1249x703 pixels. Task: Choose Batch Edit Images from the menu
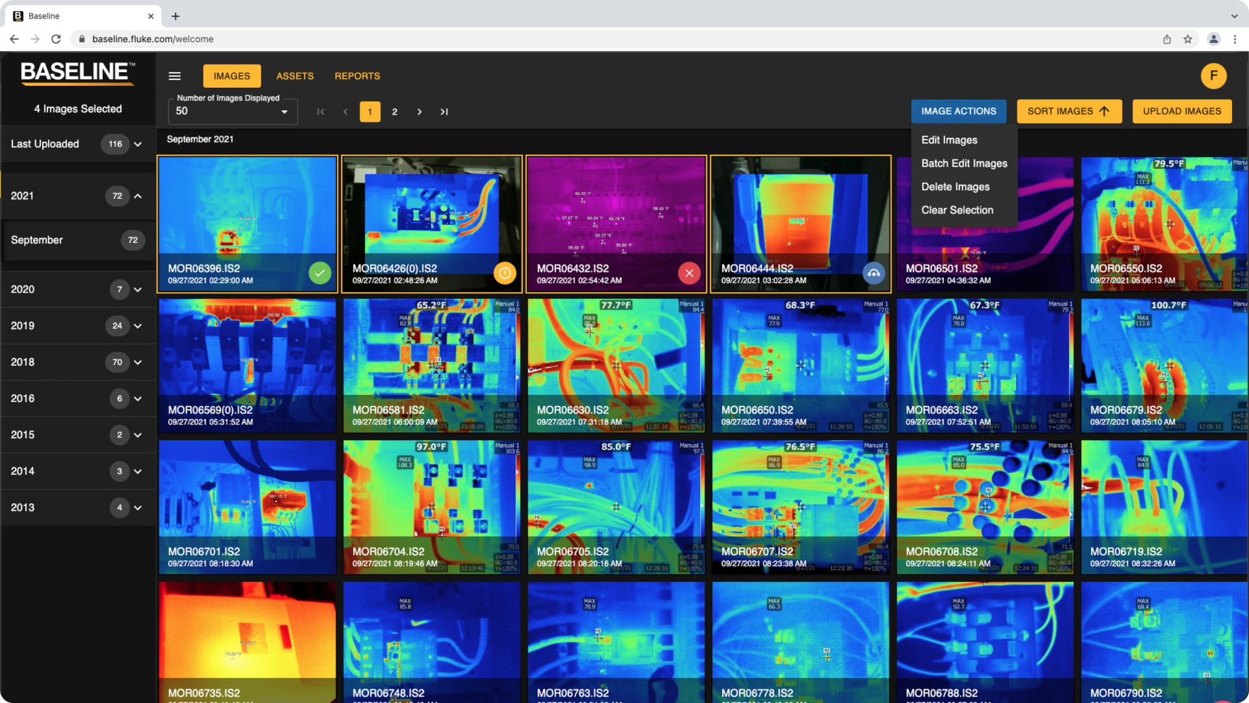(964, 163)
